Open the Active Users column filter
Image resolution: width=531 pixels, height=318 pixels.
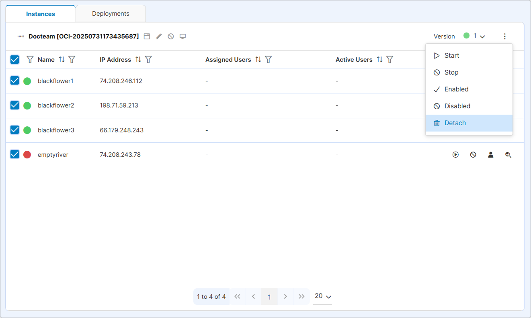(x=390, y=60)
